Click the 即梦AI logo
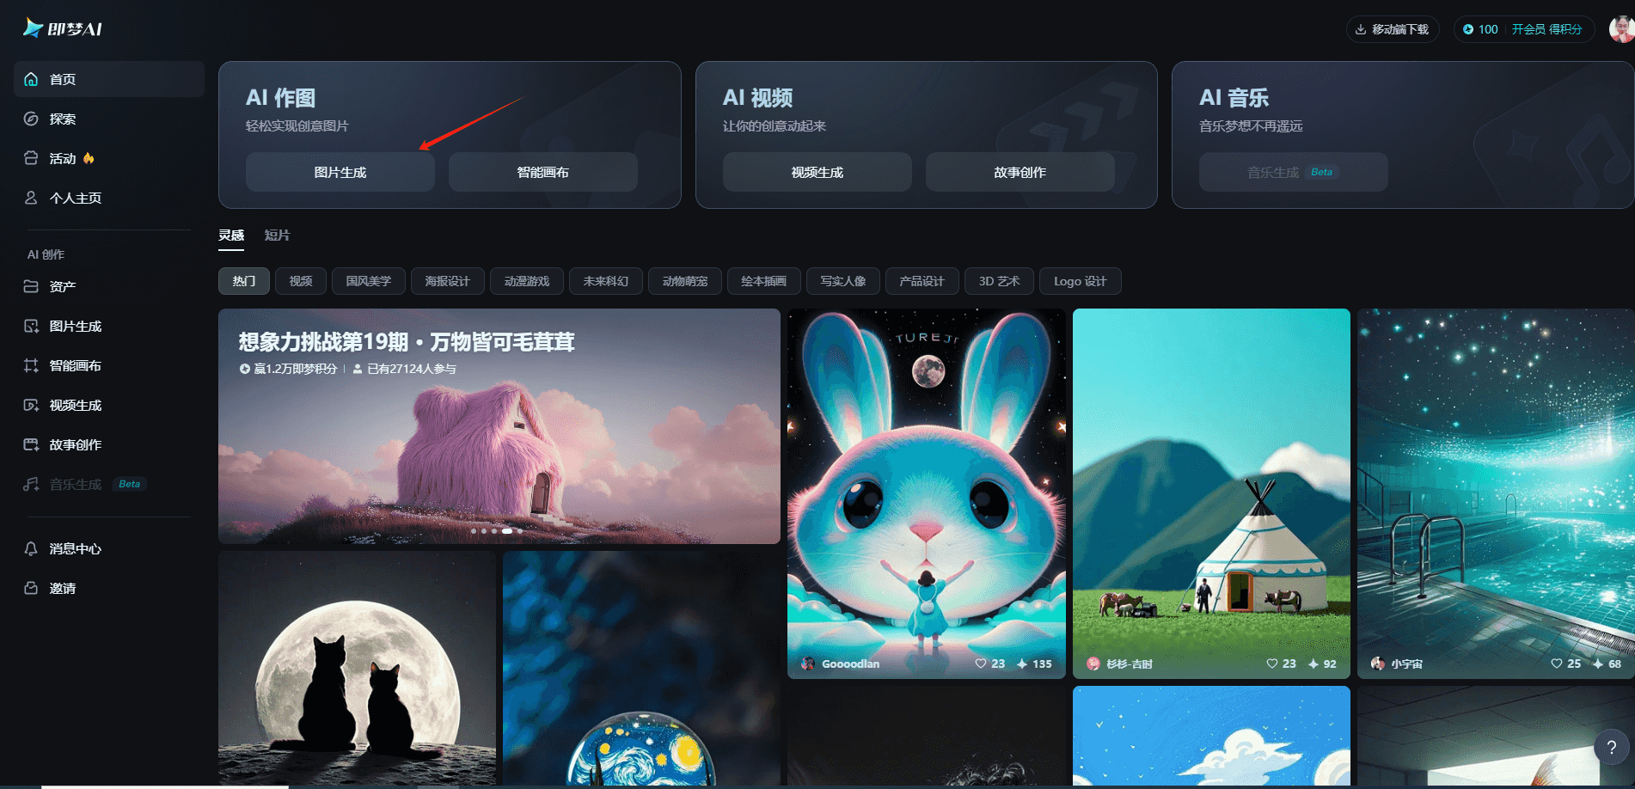The image size is (1635, 789). pyautogui.click(x=63, y=28)
